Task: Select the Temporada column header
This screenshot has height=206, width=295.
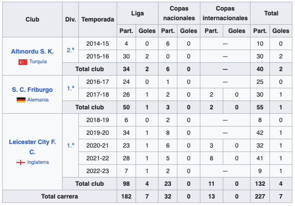Action: point(98,19)
